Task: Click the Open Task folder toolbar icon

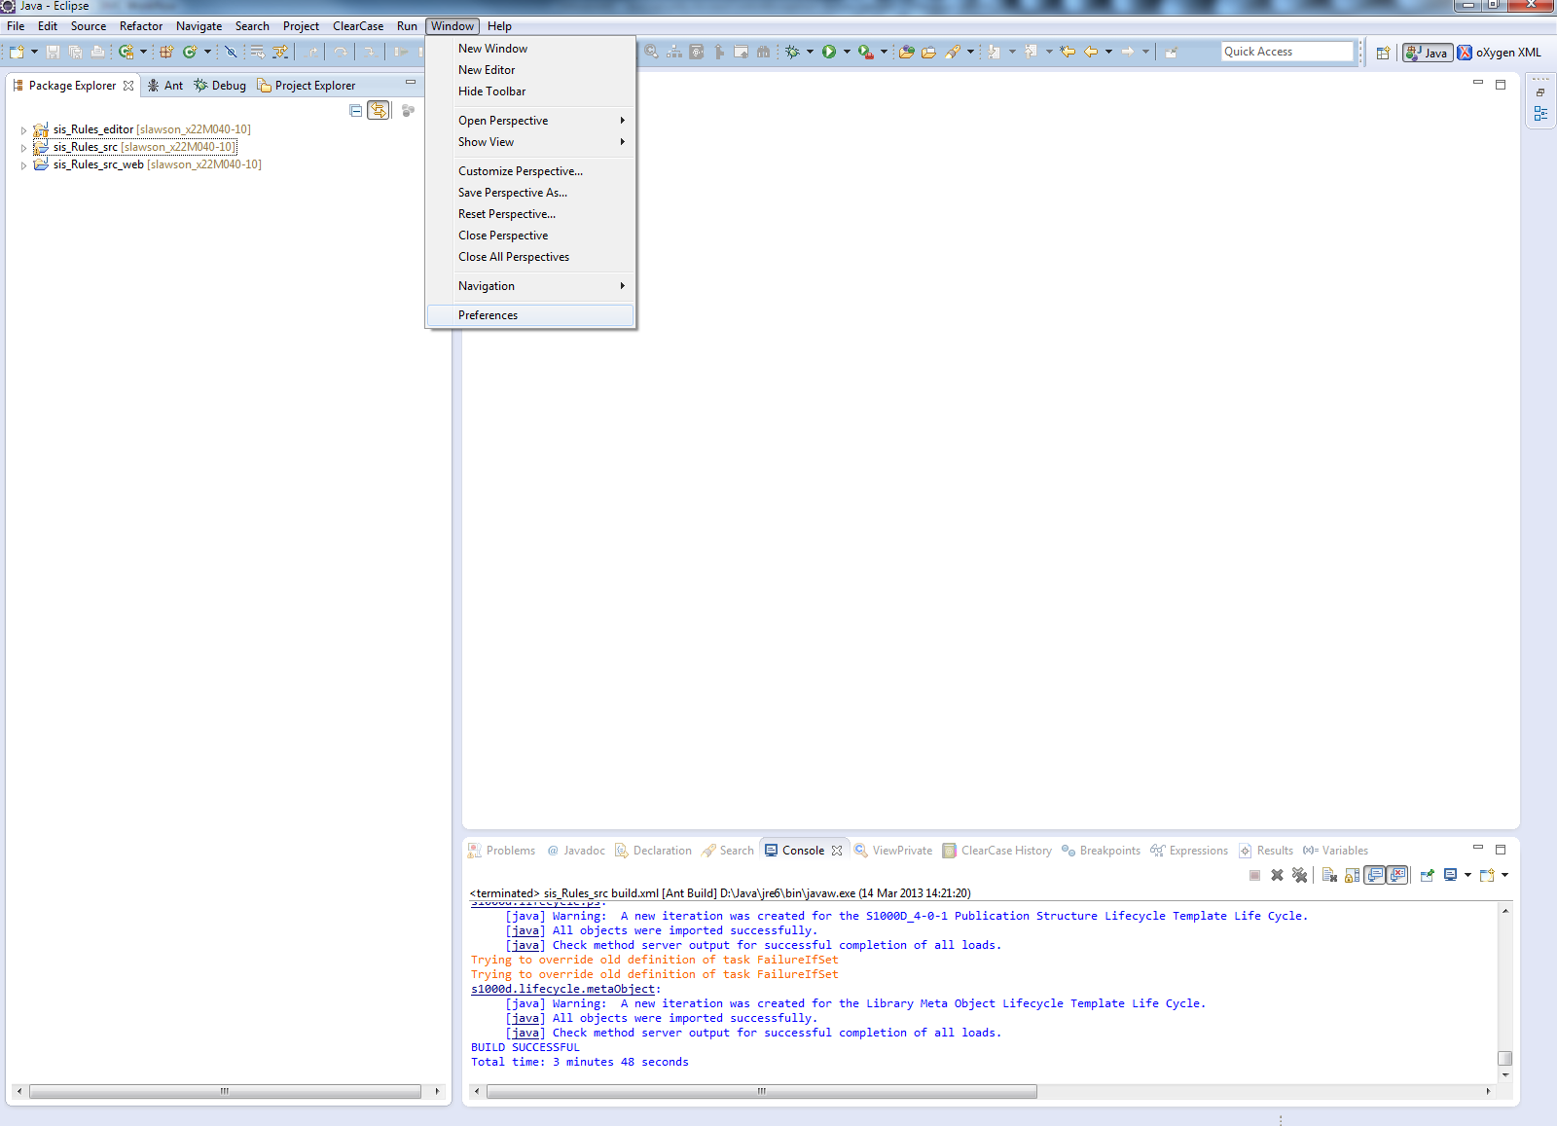Action: click(x=928, y=52)
